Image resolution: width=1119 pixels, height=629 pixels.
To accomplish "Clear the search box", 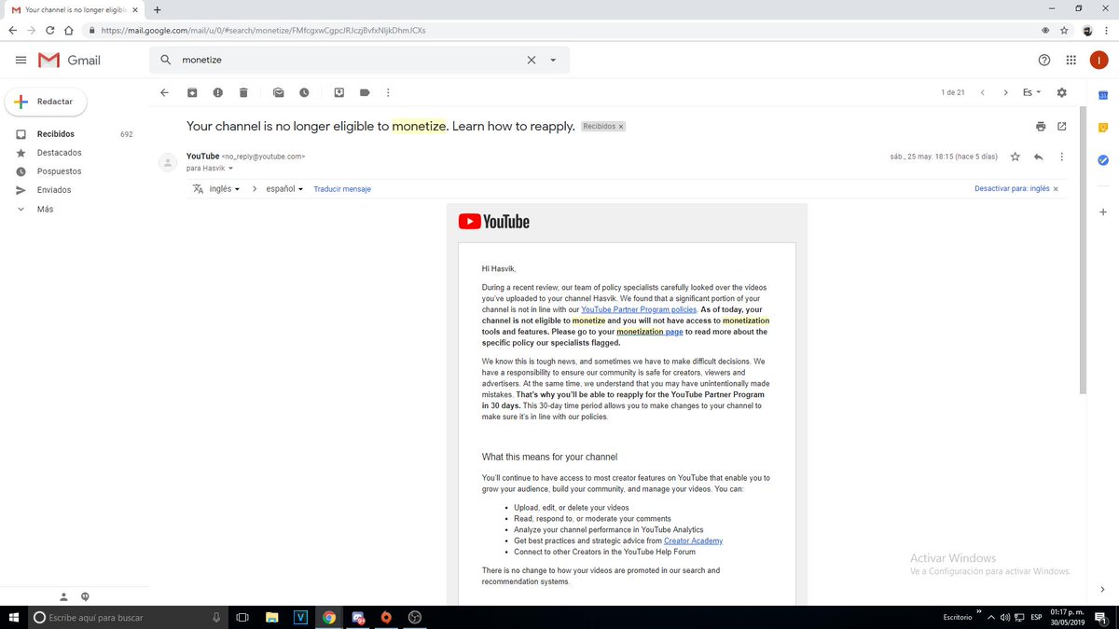I will tap(532, 60).
